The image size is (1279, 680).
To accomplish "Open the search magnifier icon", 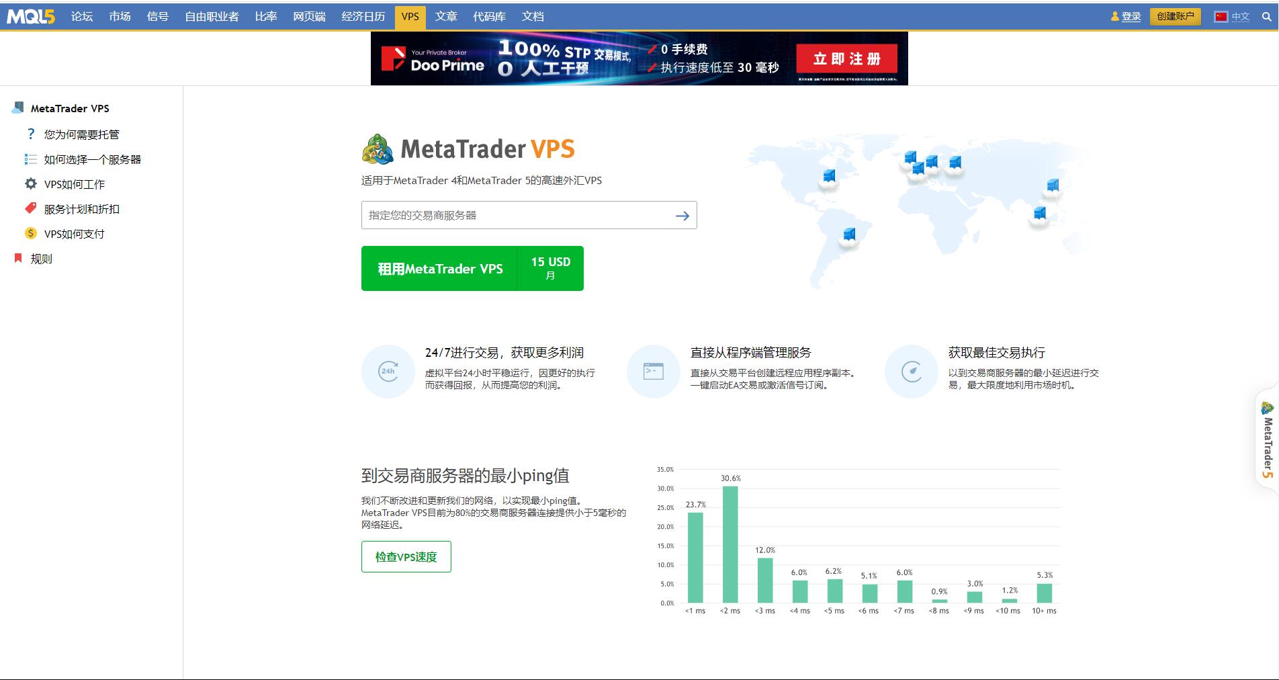I will coord(1266,17).
